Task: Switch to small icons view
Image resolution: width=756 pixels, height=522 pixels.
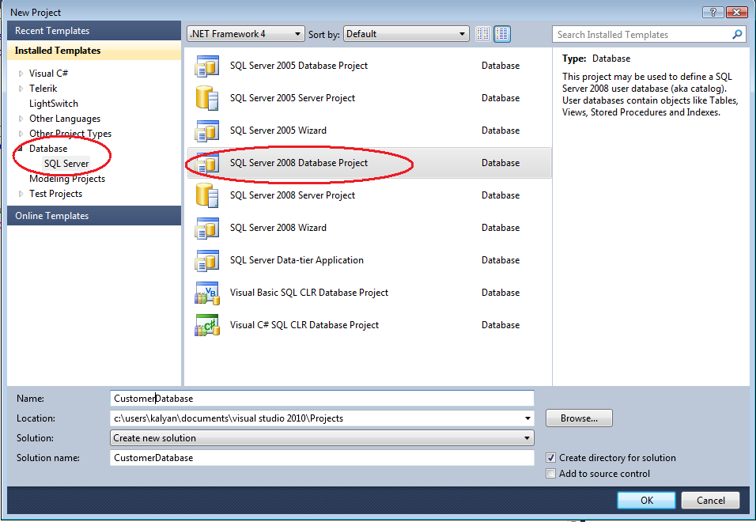Action: [x=482, y=34]
